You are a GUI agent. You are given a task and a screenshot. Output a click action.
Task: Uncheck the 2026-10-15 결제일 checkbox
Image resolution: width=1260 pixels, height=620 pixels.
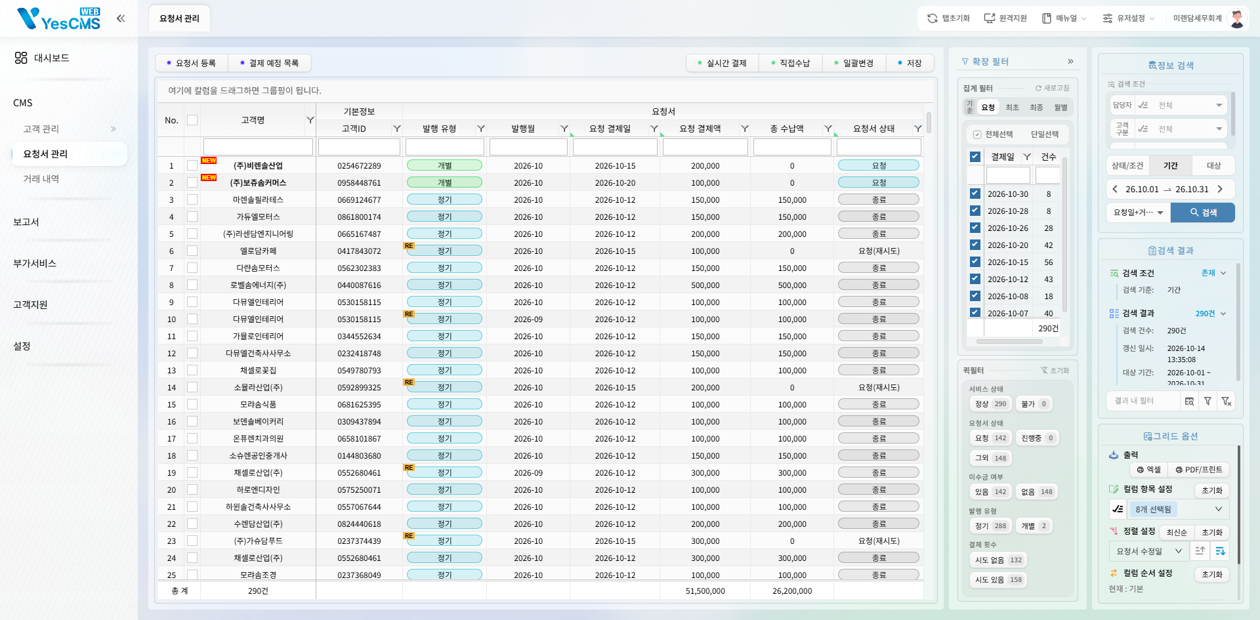(975, 262)
